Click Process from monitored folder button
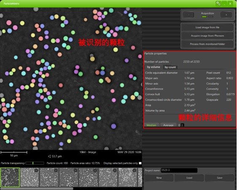Screen dimensions: 239x190 tap(207, 44)
